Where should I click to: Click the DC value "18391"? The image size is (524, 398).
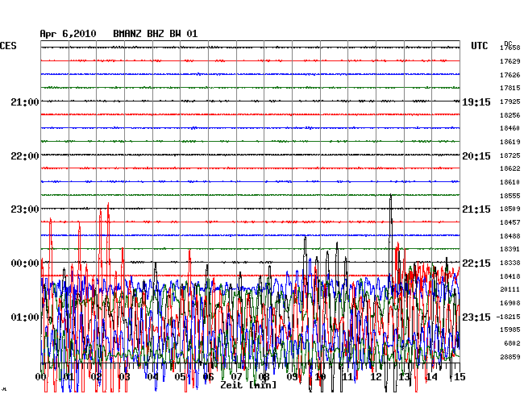[x=510, y=249]
